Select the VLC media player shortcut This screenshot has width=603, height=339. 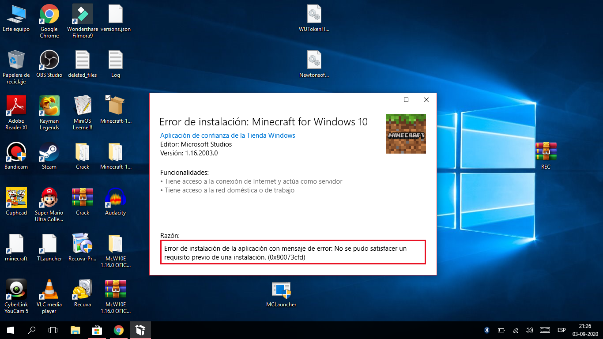tap(49, 297)
